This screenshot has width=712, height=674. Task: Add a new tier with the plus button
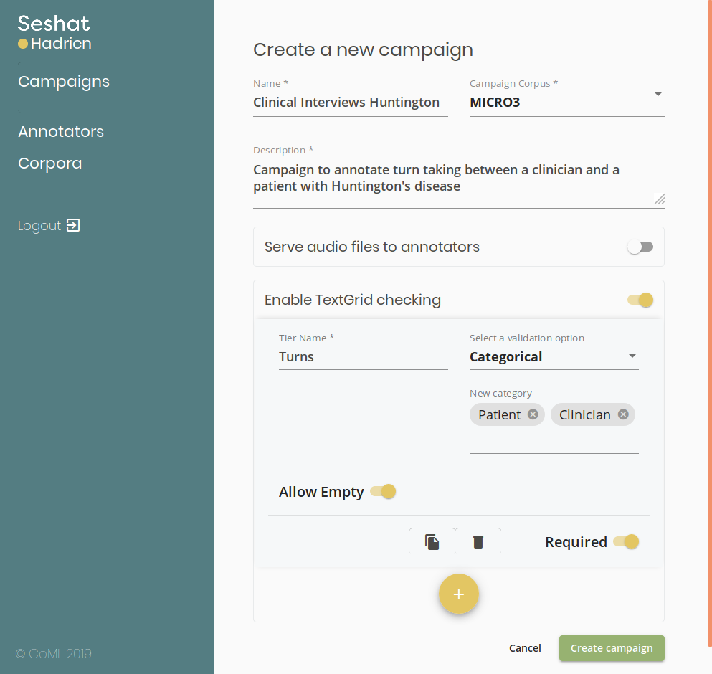(x=459, y=594)
